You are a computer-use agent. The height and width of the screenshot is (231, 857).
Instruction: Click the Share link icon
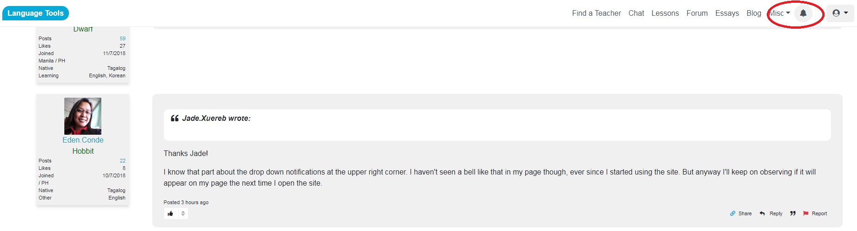[x=733, y=213]
